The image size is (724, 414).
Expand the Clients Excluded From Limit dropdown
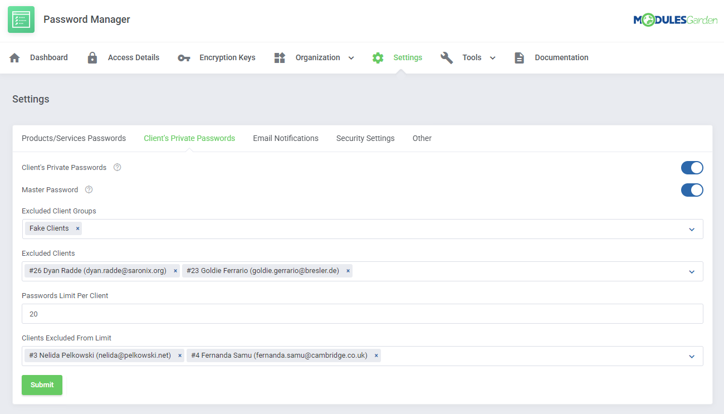692,357
